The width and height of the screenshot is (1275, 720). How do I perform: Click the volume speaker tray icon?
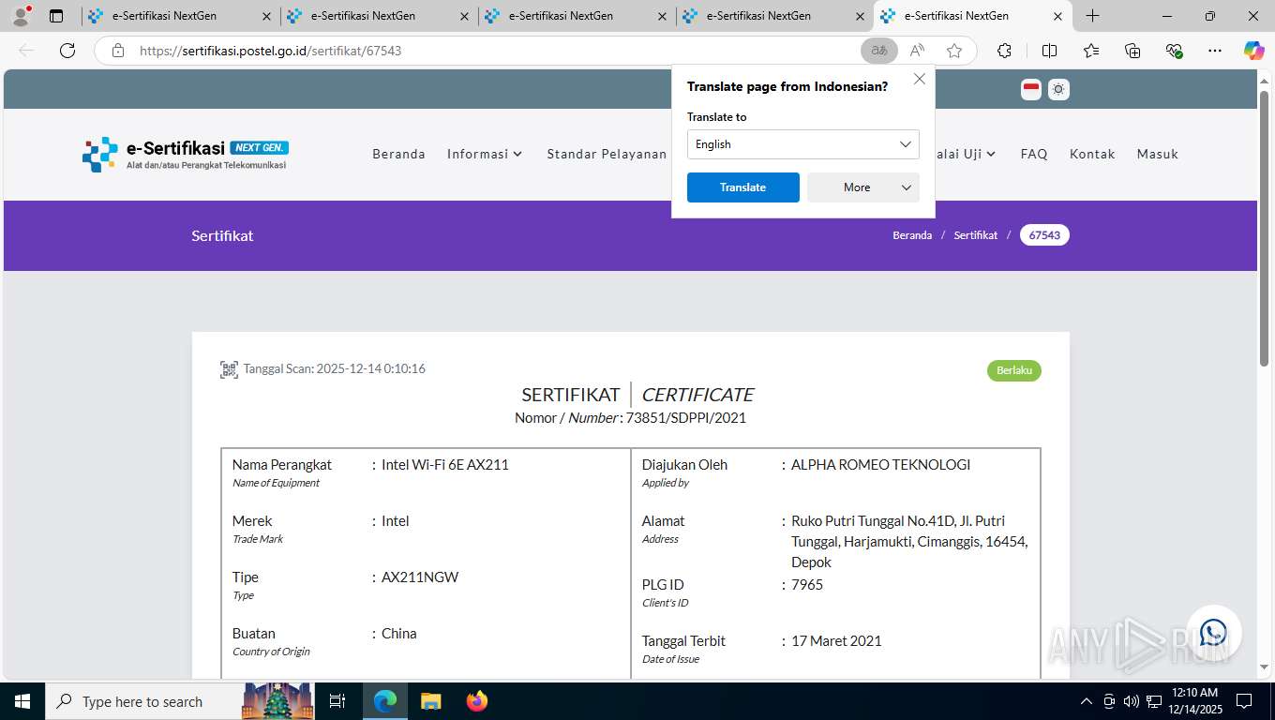[1131, 701]
